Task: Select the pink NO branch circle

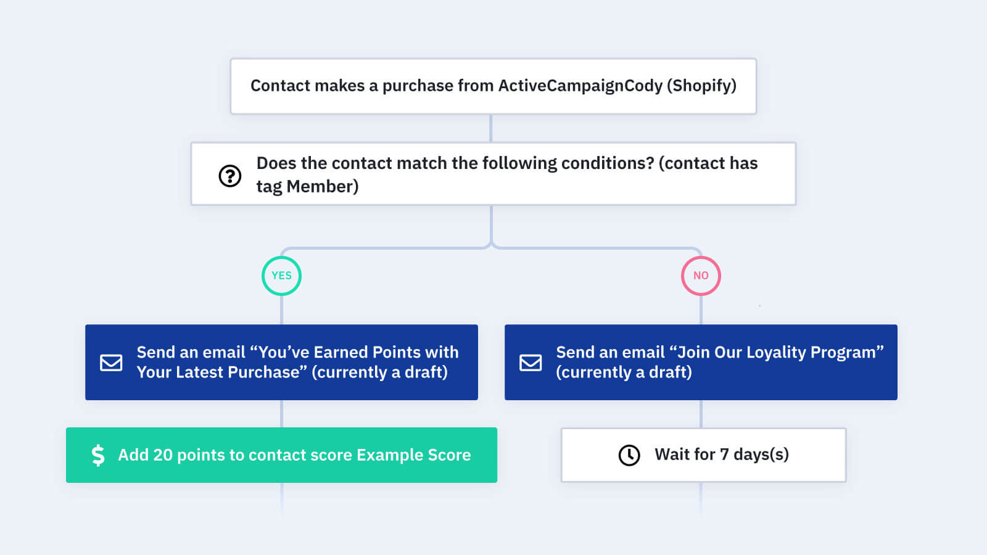Action: [701, 276]
